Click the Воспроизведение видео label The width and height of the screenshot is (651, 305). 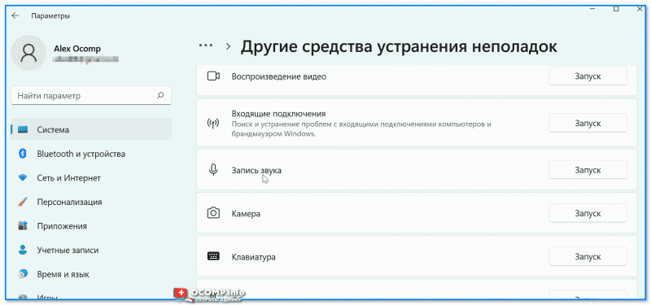pyautogui.click(x=278, y=76)
